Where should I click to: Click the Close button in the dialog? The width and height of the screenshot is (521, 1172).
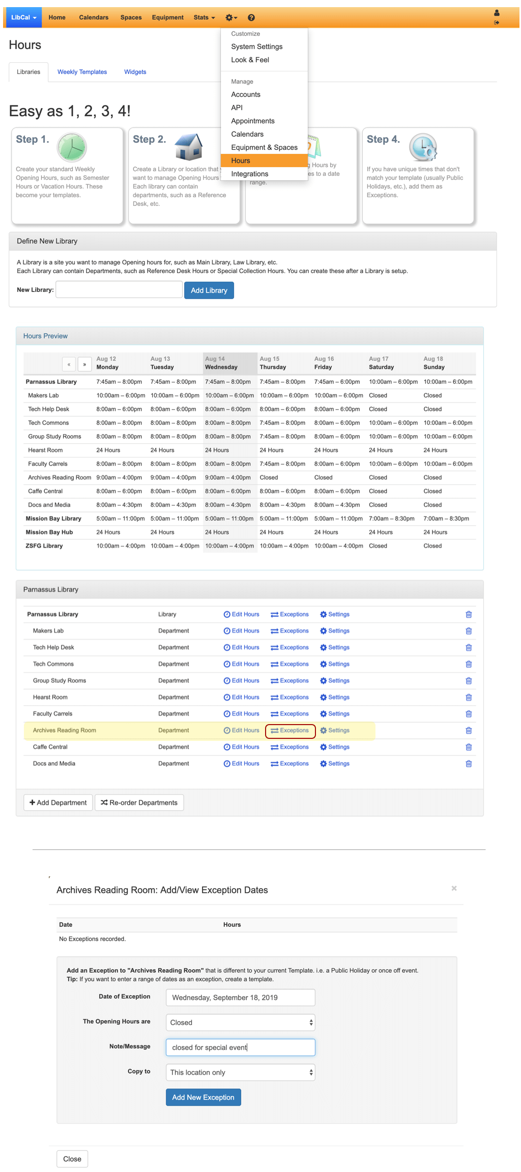(72, 1159)
